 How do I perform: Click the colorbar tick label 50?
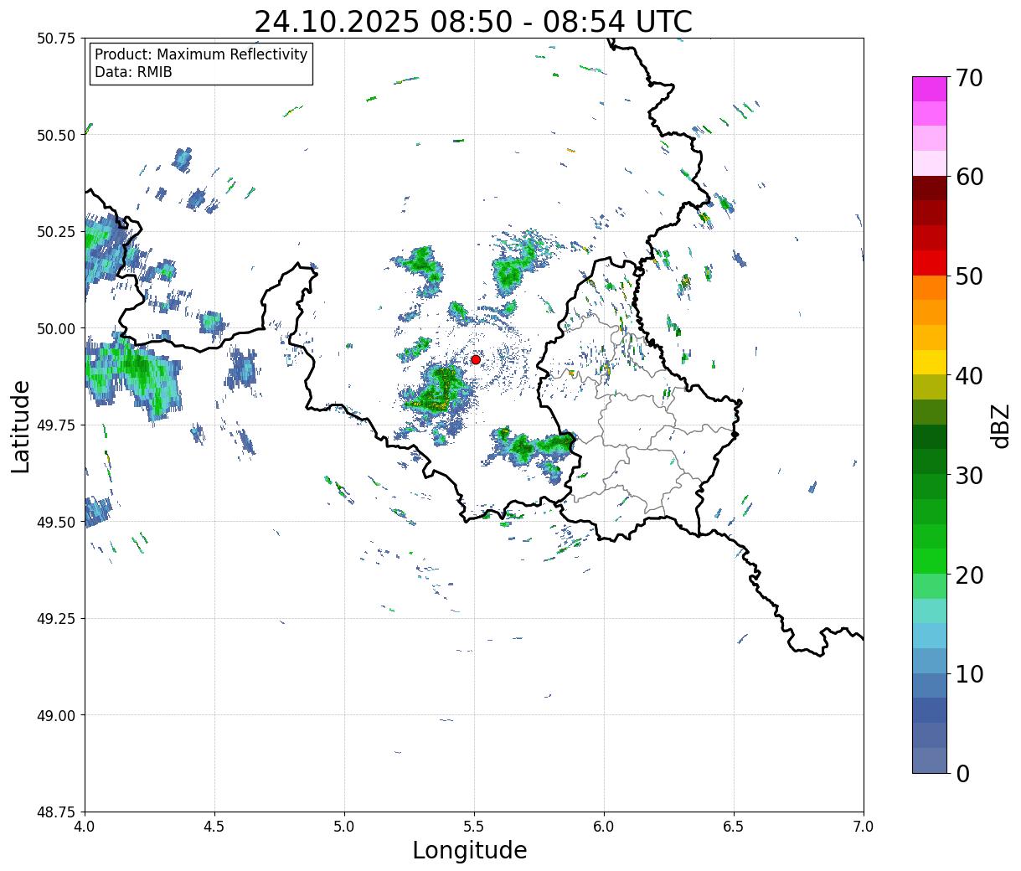(969, 276)
